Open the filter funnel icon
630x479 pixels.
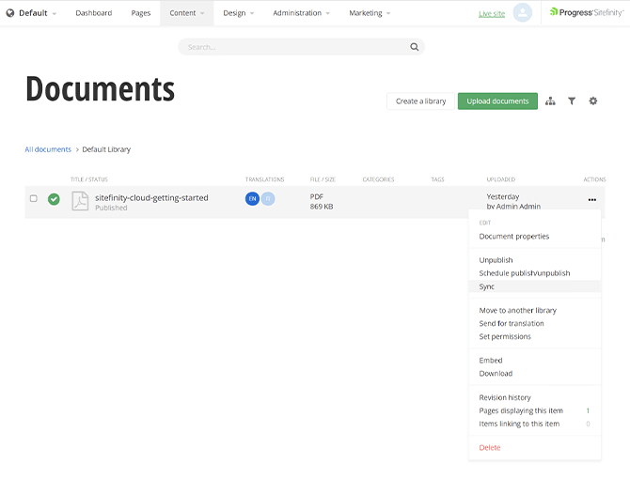point(572,101)
